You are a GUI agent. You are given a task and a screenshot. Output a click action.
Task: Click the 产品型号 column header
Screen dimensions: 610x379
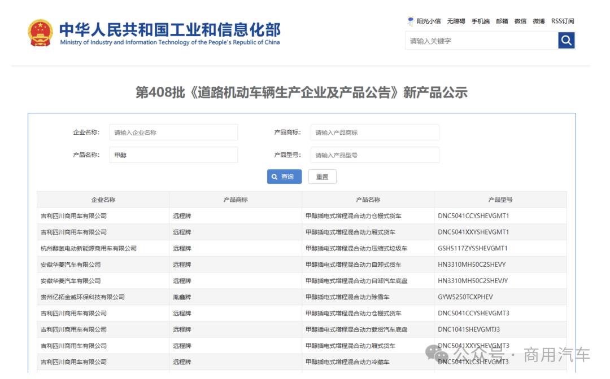click(x=500, y=200)
